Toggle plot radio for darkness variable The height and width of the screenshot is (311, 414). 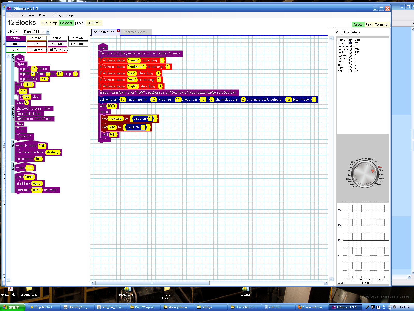pos(350,59)
